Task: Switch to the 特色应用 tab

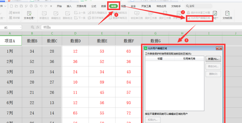Action: tap(161, 6)
